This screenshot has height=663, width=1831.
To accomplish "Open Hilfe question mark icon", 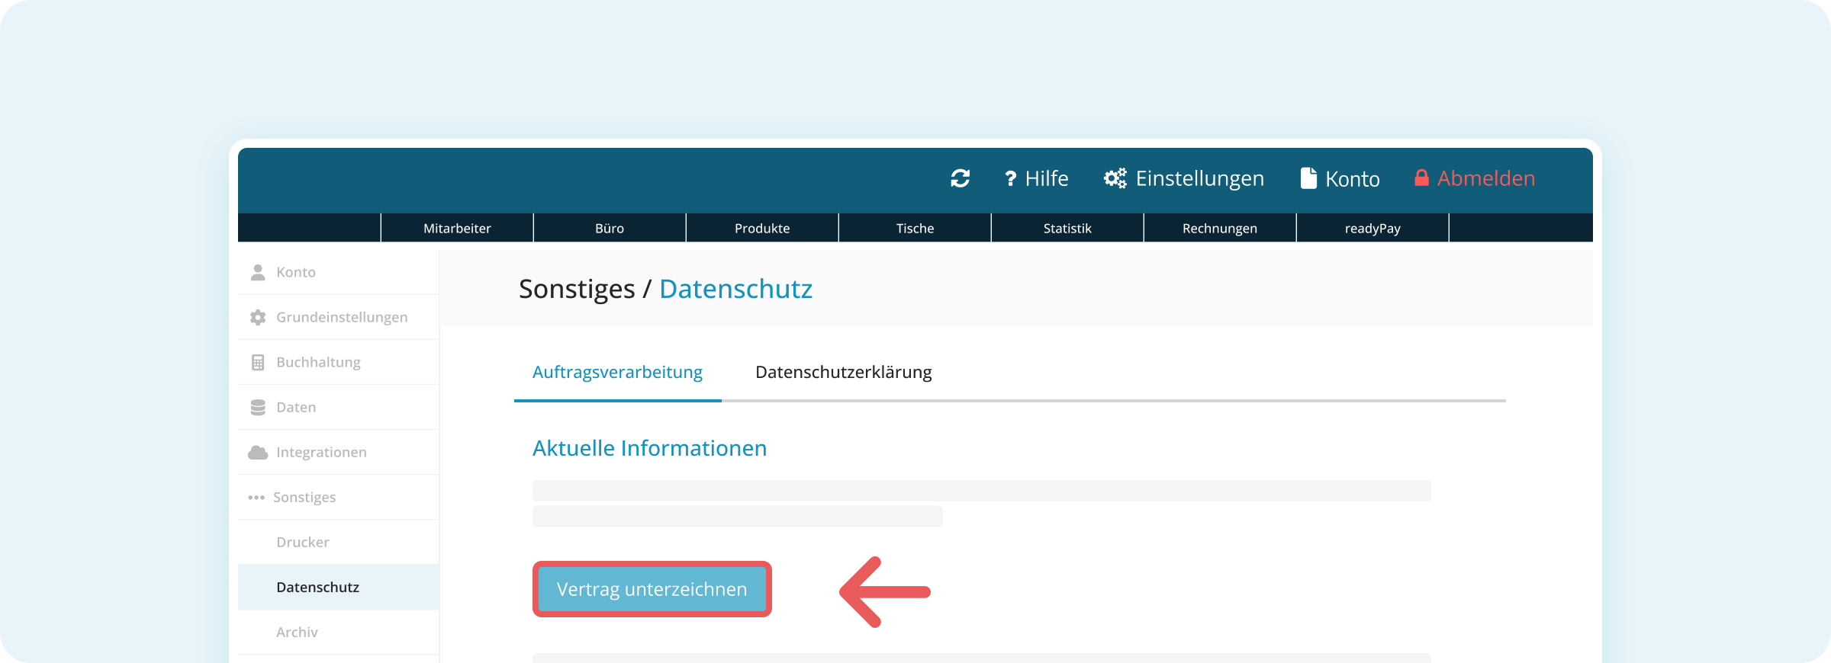I will pos(1010,178).
